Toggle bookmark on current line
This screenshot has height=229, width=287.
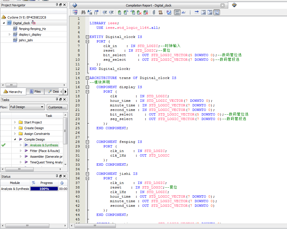(120, 12)
